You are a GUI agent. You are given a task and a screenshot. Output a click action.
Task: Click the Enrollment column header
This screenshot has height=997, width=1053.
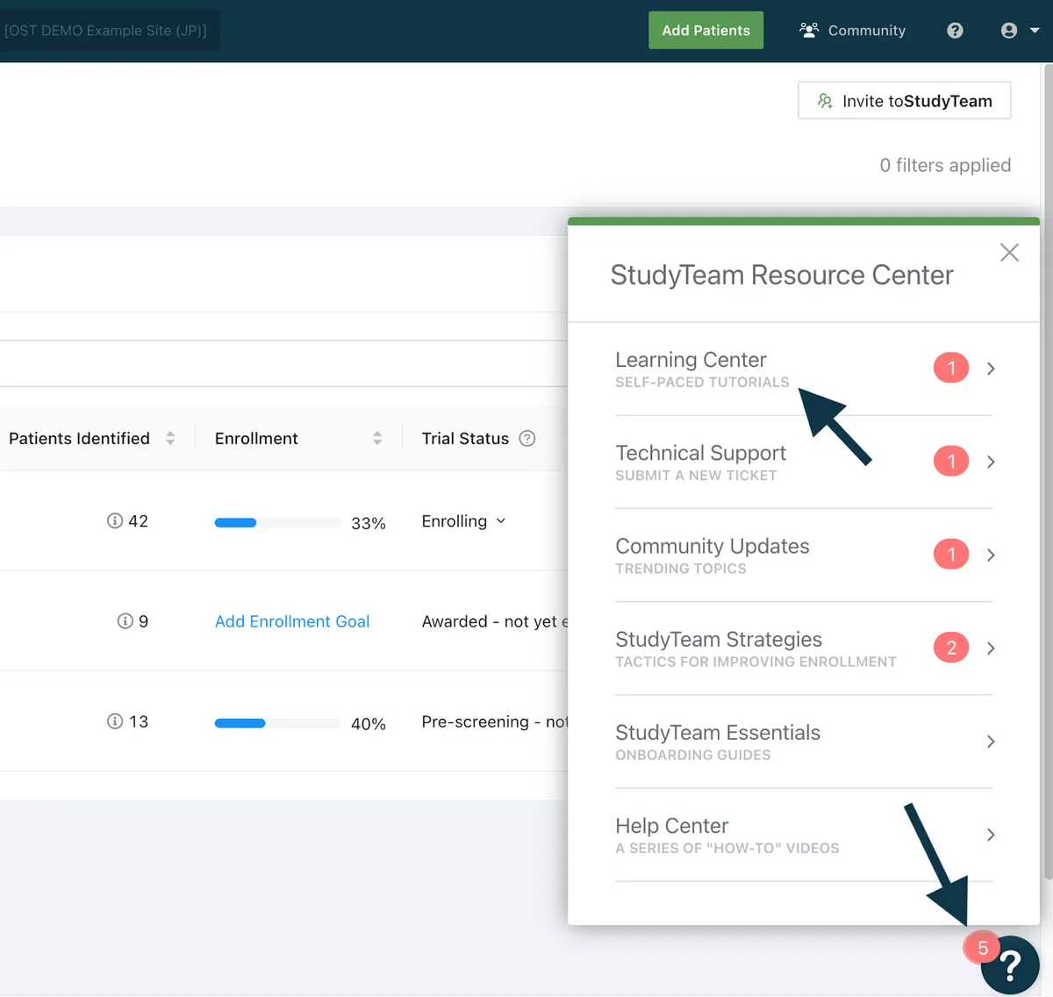click(x=256, y=438)
